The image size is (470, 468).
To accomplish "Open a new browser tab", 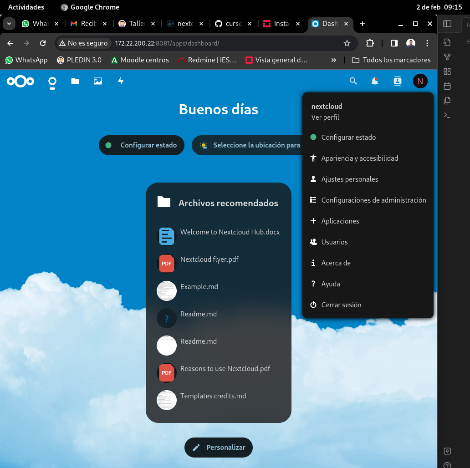I will [x=363, y=24].
